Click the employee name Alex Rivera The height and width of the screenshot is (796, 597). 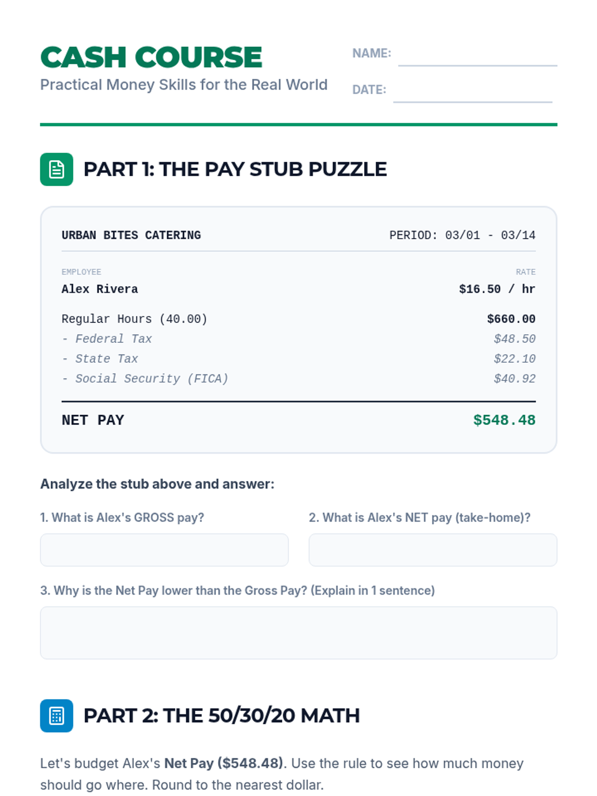99,289
